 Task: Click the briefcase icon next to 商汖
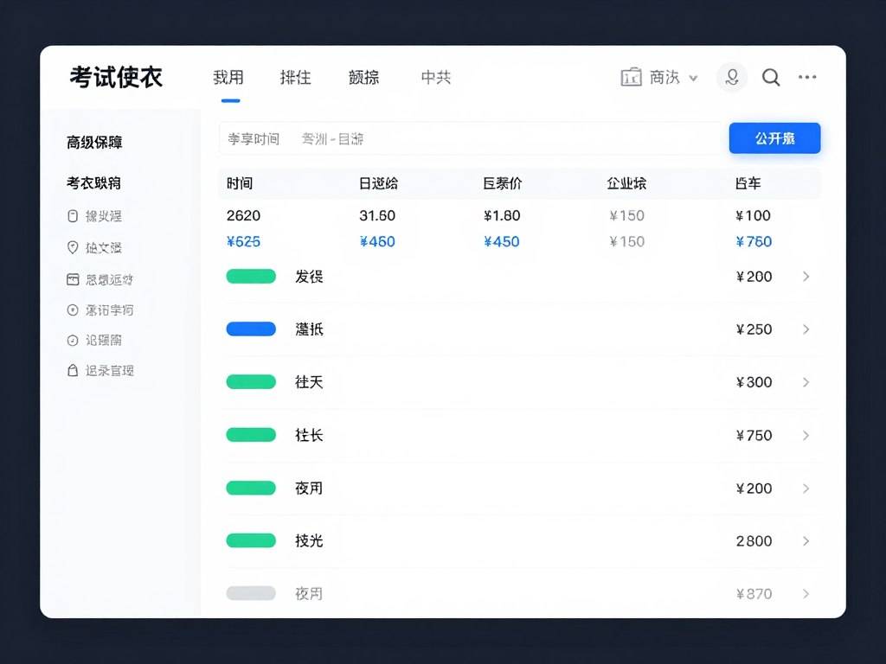[631, 77]
